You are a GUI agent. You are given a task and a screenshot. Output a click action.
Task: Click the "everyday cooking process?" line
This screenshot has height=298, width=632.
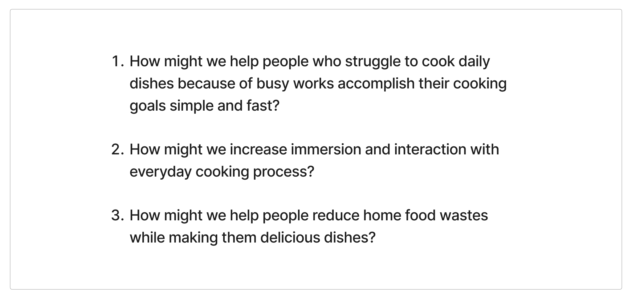pos(222,172)
